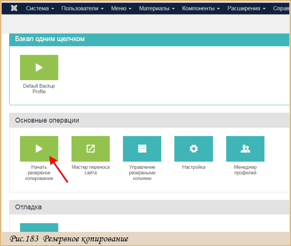
Task: Open the Мастер переноса сайта tile
Action: [x=91, y=149]
